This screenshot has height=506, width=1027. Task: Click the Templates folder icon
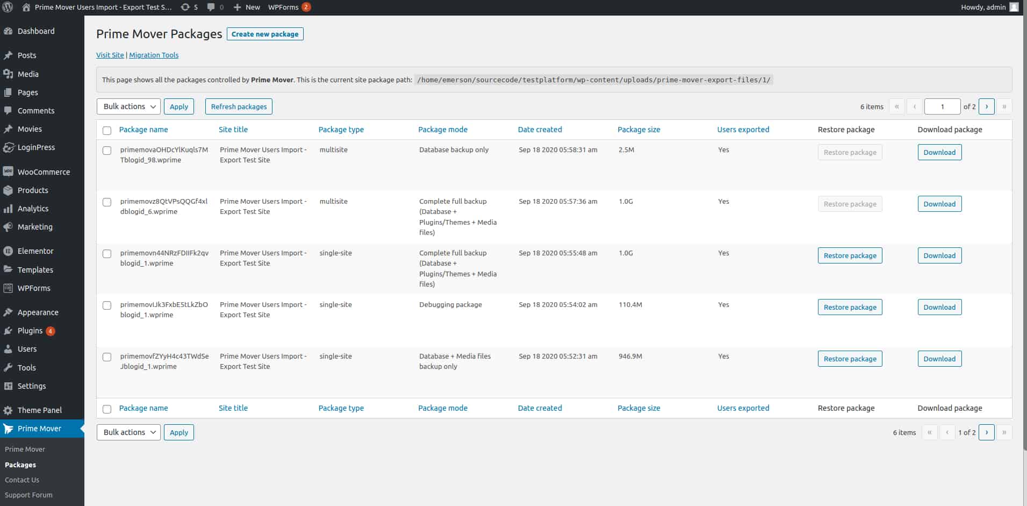(x=8, y=270)
